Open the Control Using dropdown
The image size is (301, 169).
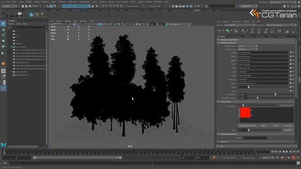247,49
